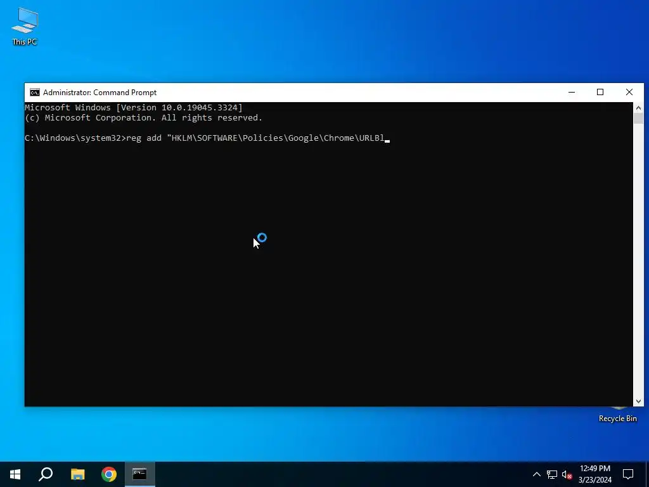Open taskbar search magnifier

46,474
